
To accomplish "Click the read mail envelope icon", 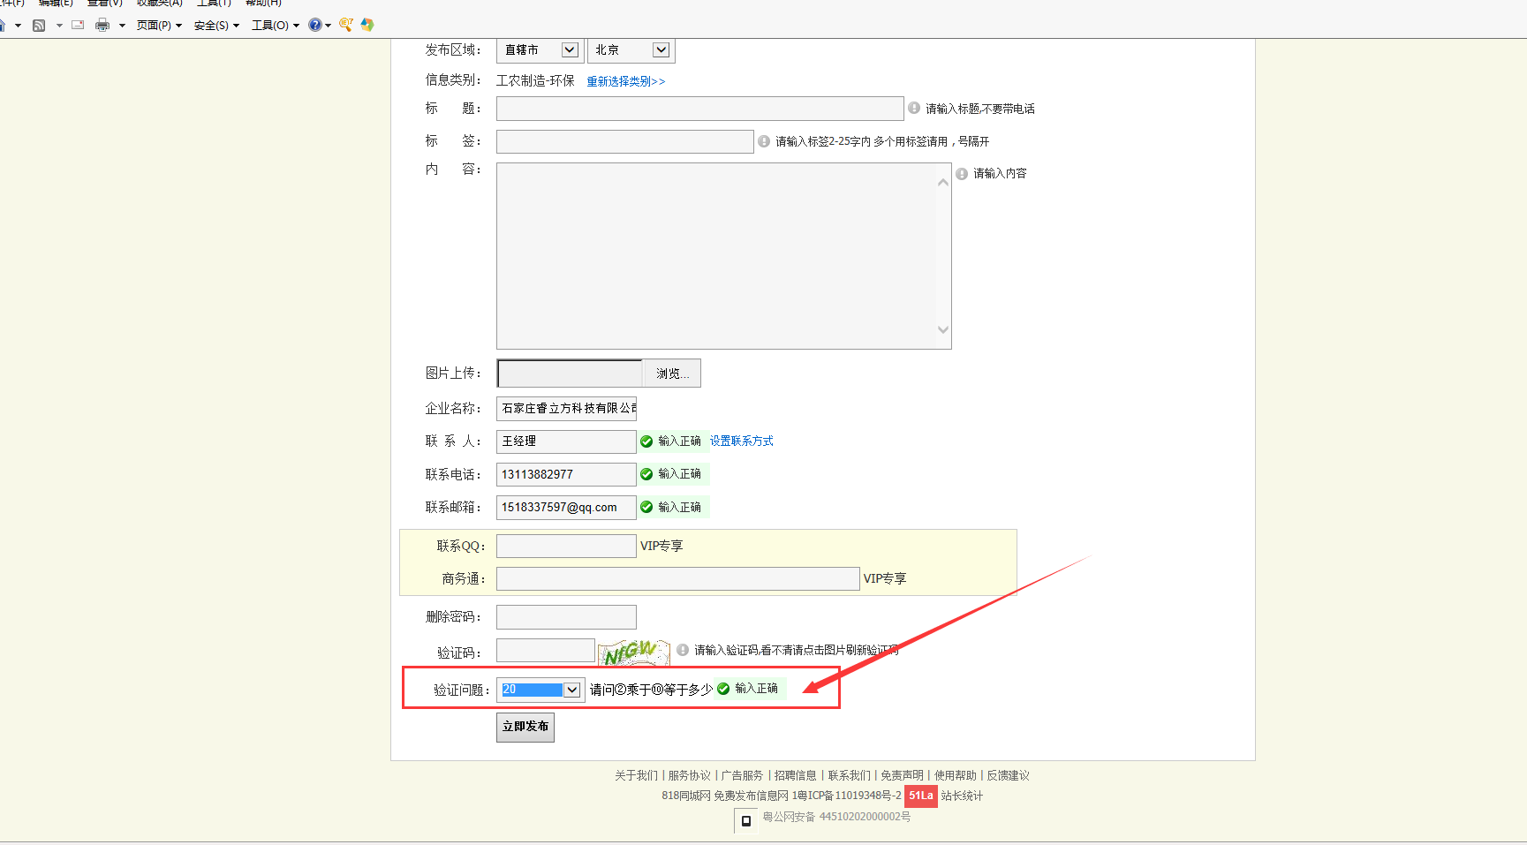I will (78, 26).
